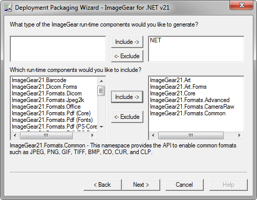Click left arrow of available list horizontal scrollbar
257x200 pixels.
15,135
